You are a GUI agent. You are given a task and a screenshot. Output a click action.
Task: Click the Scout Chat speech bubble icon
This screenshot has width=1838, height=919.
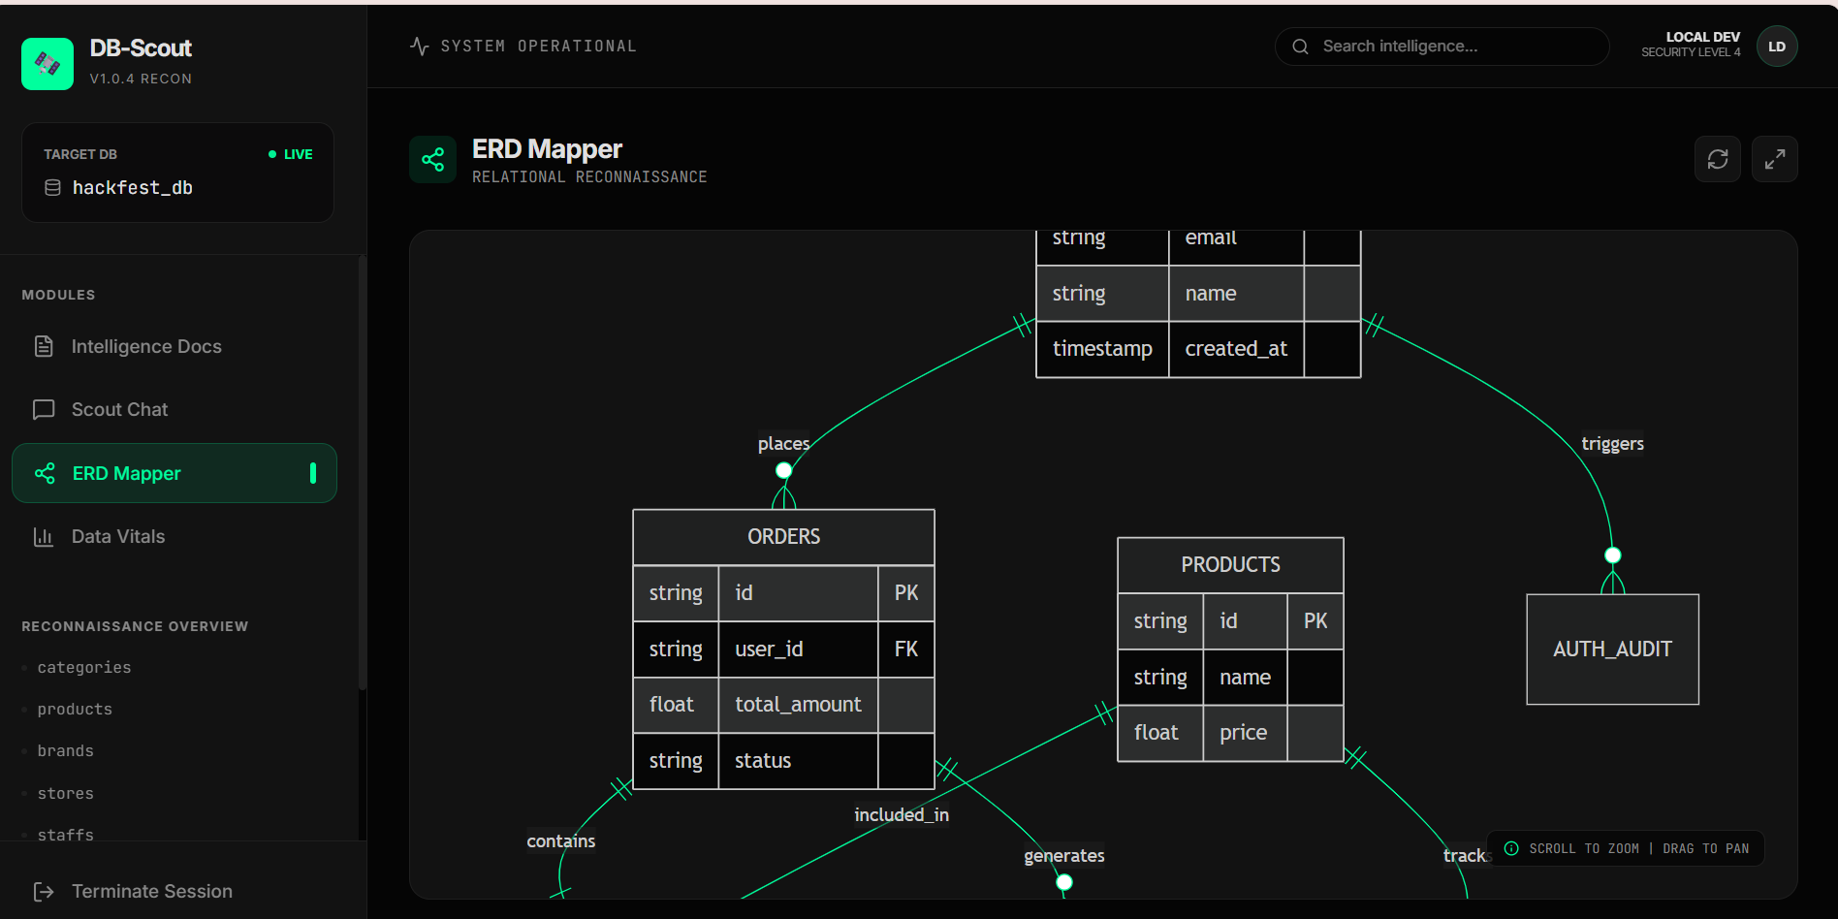click(x=44, y=409)
